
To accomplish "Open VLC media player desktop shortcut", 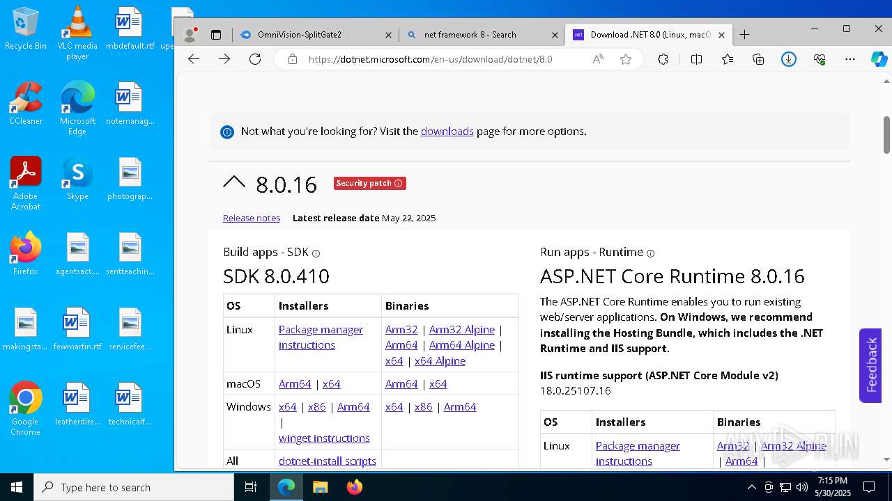I will point(77,33).
